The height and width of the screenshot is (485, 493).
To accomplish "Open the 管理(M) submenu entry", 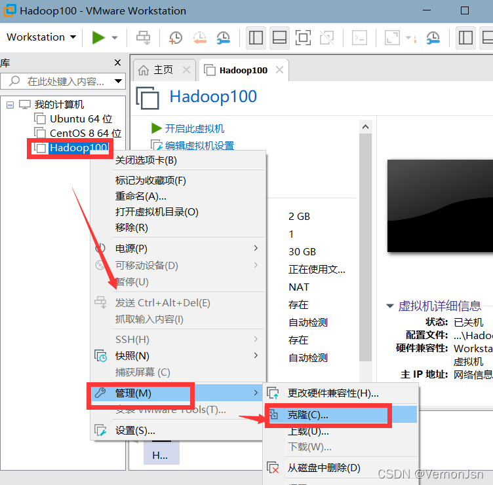I will pyautogui.click(x=178, y=393).
